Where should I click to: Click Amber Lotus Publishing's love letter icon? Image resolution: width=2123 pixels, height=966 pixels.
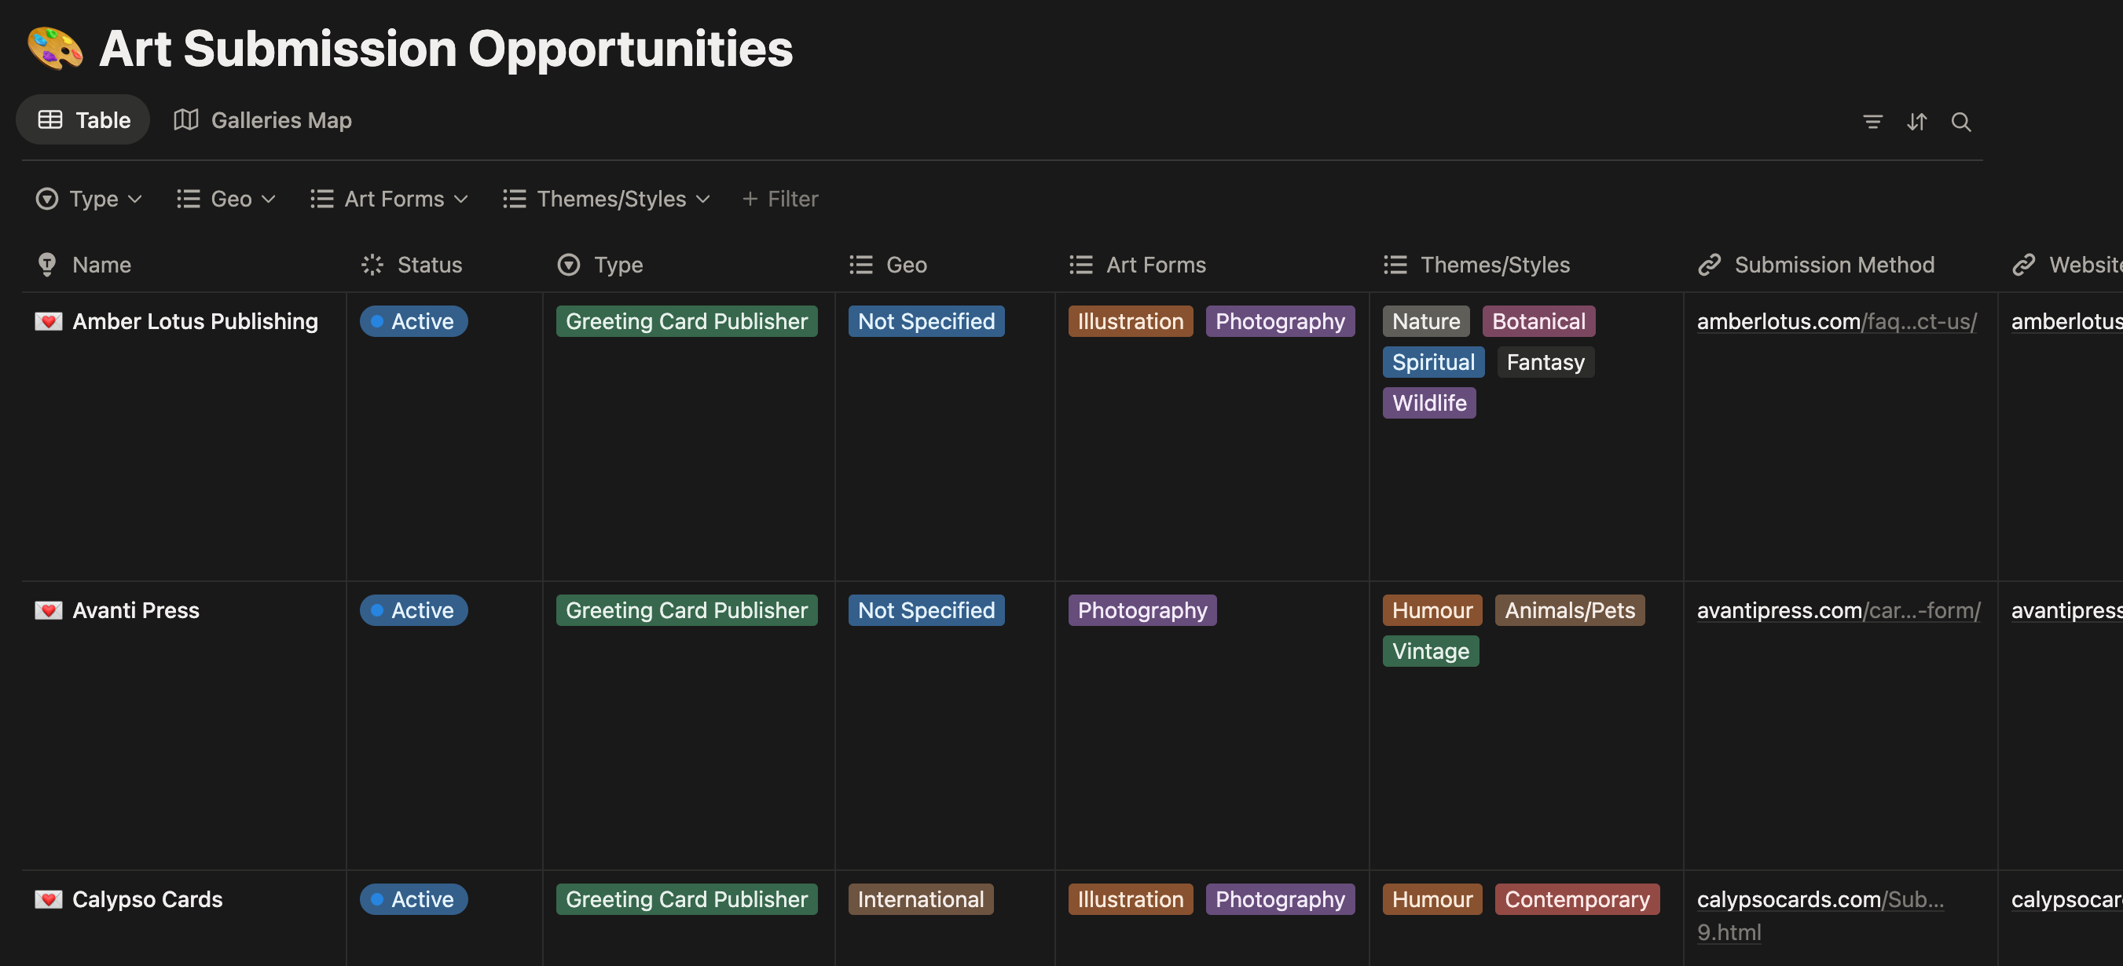pyautogui.click(x=48, y=321)
